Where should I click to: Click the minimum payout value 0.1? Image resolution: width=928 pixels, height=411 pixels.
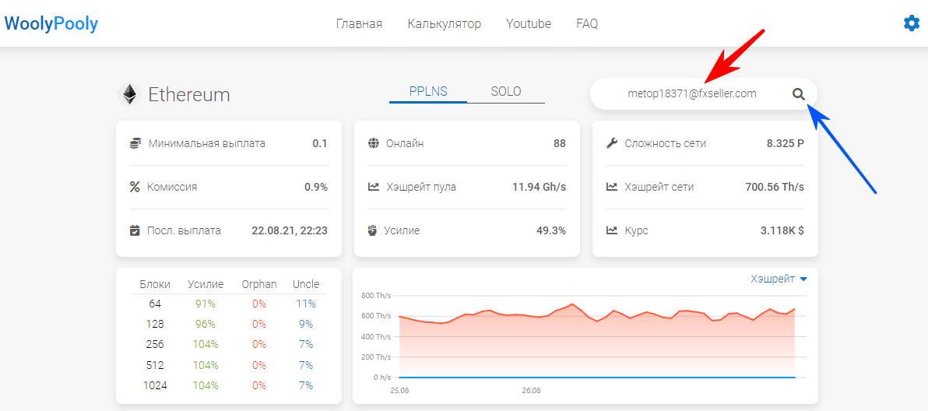(x=320, y=143)
